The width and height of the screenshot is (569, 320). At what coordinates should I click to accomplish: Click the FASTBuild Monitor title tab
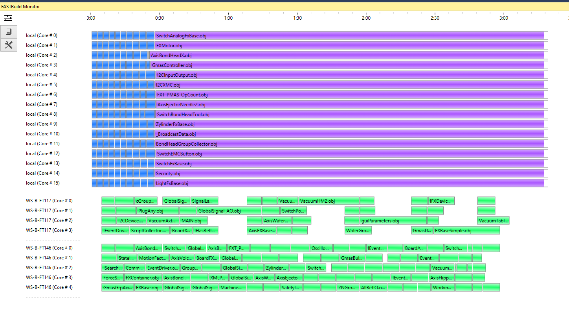(x=20, y=6)
